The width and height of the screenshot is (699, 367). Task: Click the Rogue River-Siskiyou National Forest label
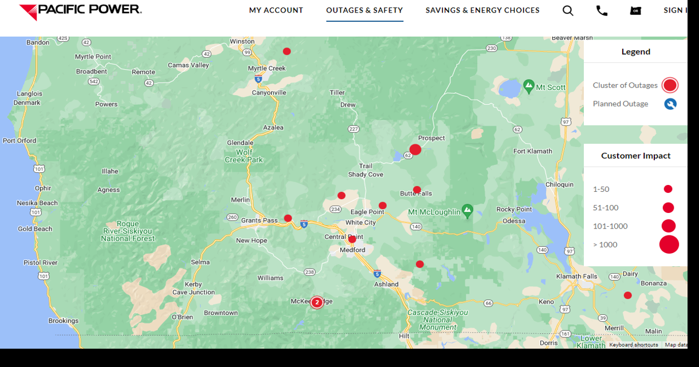(127, 231)
